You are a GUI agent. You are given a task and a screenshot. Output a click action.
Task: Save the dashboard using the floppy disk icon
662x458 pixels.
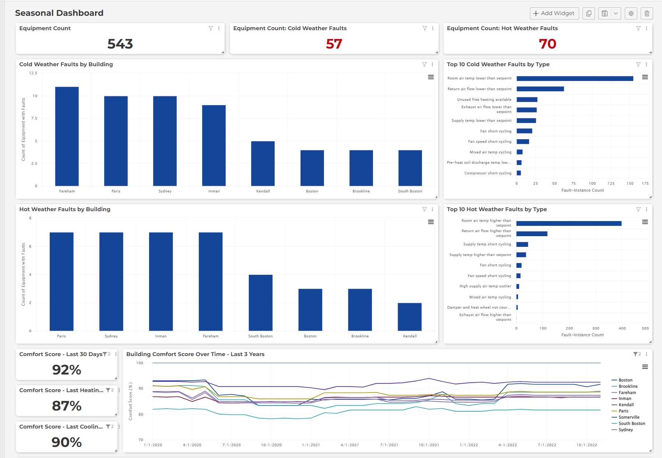(604, 13)
